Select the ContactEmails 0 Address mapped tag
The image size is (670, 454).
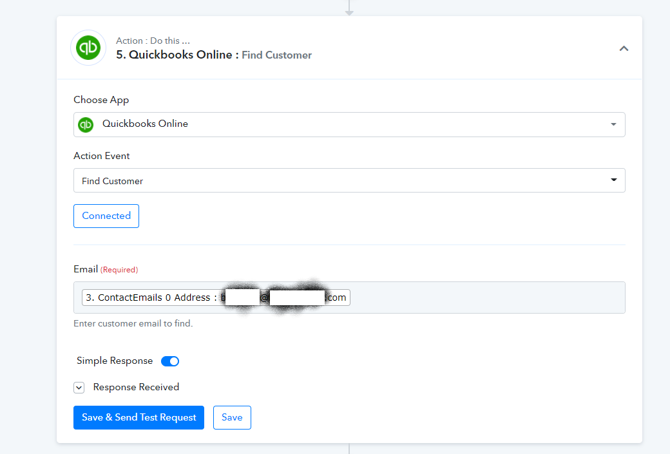pos(216,298)
